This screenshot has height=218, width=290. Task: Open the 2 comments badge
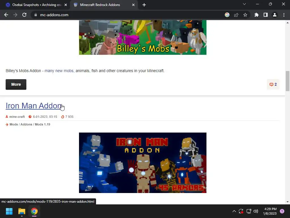[273, 85]
